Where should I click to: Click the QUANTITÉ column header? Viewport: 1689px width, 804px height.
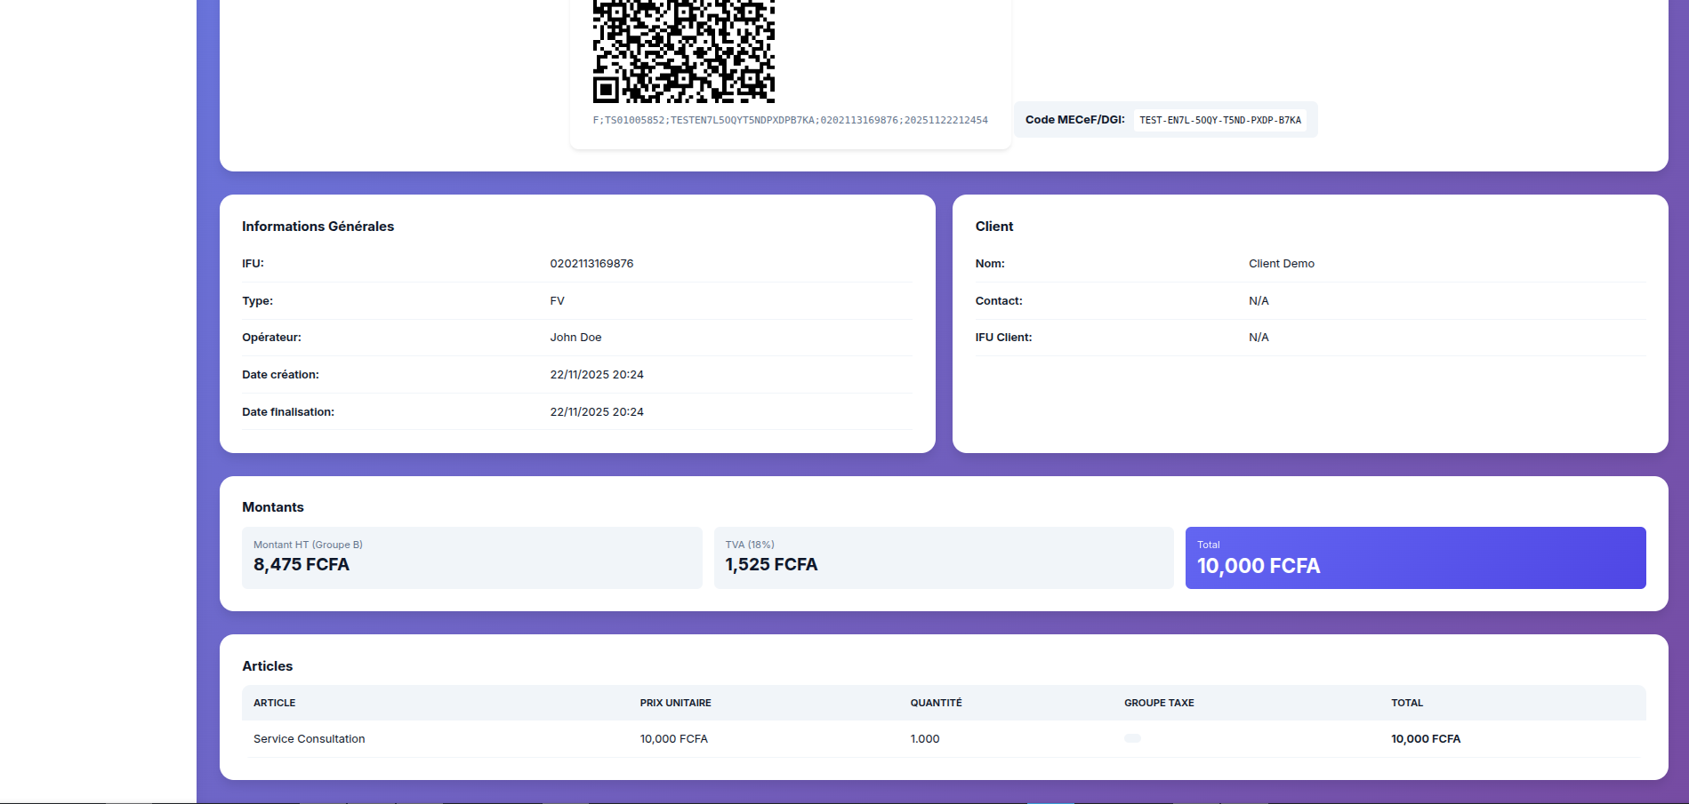point(936,703)
